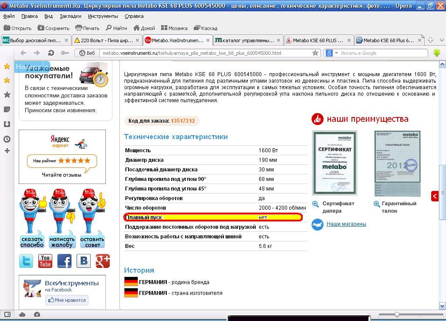Click оставить совет mascot button
446x321 pixels.
92,218
